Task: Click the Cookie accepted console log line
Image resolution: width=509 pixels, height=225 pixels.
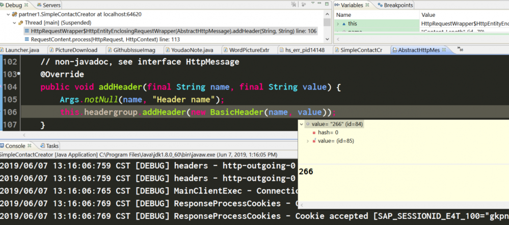Action: click(255, 216)
